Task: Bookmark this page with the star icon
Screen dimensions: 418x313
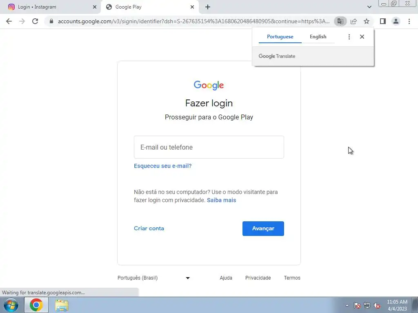Action: (x=367, y=21)
